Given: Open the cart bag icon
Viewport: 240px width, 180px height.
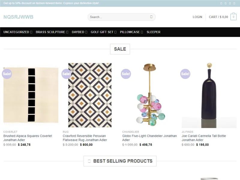Looking at the screenshot, I should (233, 17).
